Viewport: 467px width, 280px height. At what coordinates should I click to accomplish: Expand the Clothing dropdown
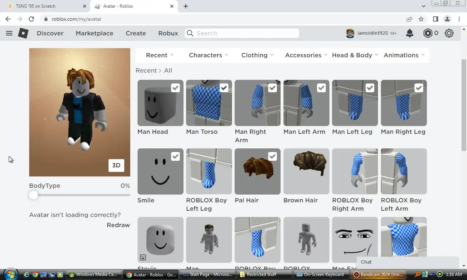click(257, 55)
